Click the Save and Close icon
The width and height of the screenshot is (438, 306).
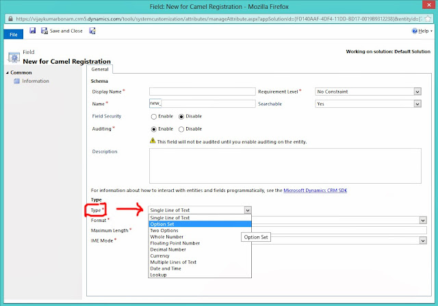coord(44,31)
